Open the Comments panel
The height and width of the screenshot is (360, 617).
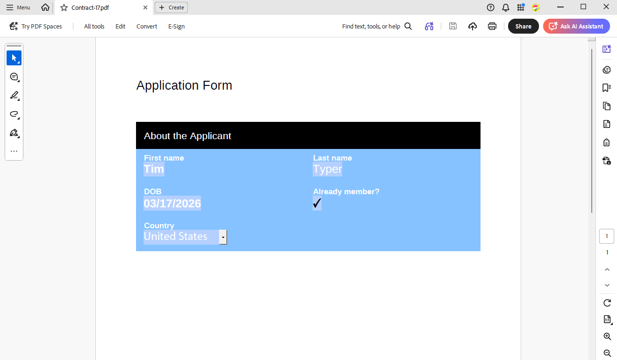pos(606,69)
